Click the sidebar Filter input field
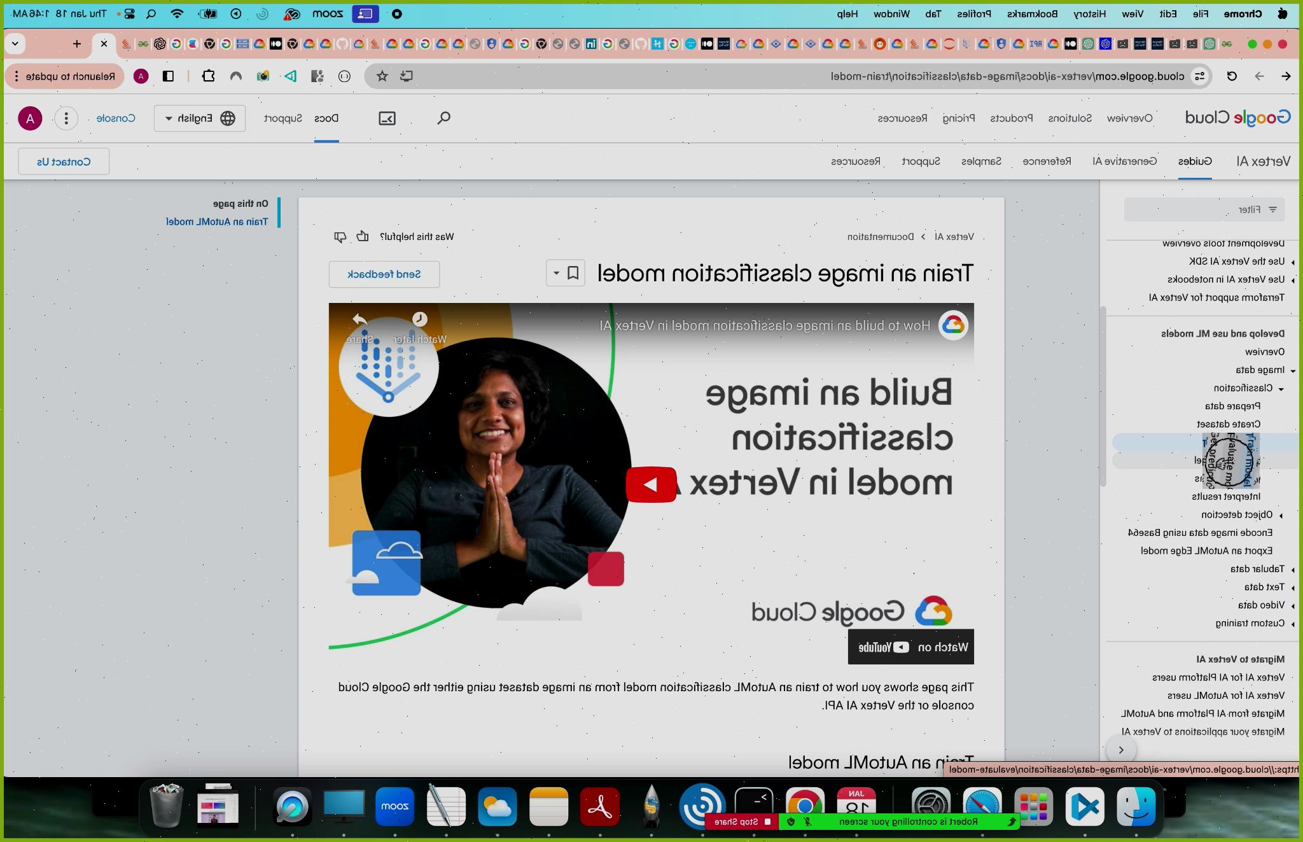 click(1204, 209)
